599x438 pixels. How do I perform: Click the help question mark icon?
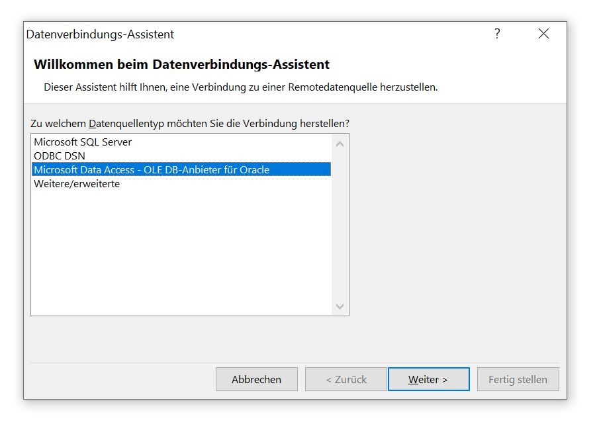pyautogui.click(x=497, y=34)
